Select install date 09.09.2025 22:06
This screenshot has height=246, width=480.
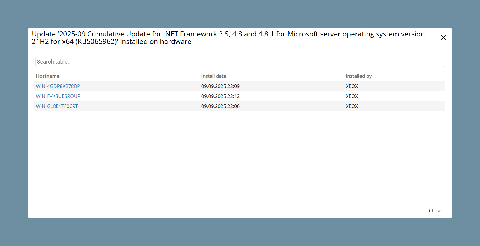(221, 106)
